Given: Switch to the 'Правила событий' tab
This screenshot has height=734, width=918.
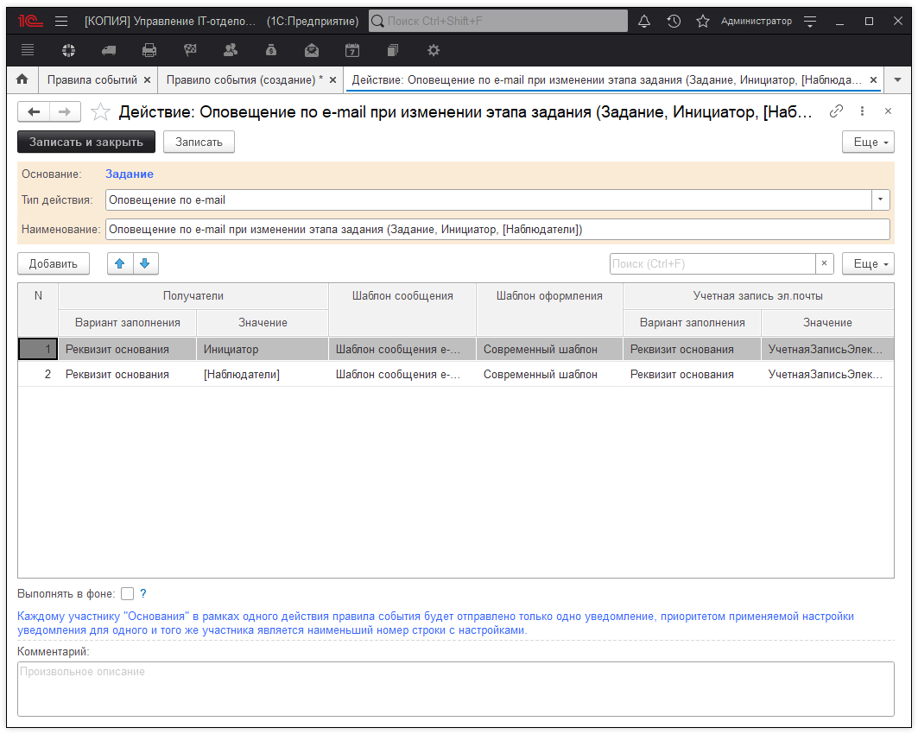Looking at the screenshot, I should (x=92, y=79).
